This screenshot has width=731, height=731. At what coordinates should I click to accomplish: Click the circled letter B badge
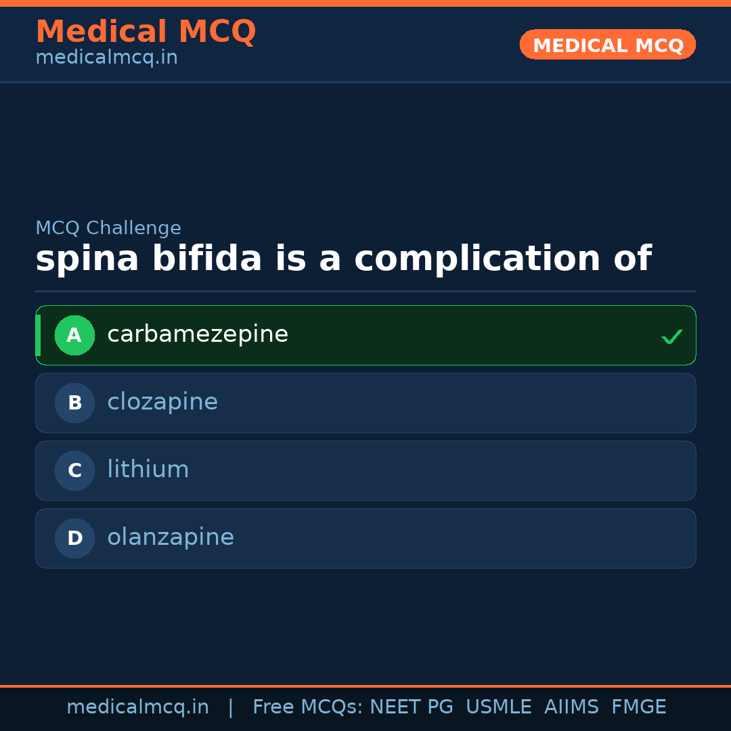click(74, 403)
